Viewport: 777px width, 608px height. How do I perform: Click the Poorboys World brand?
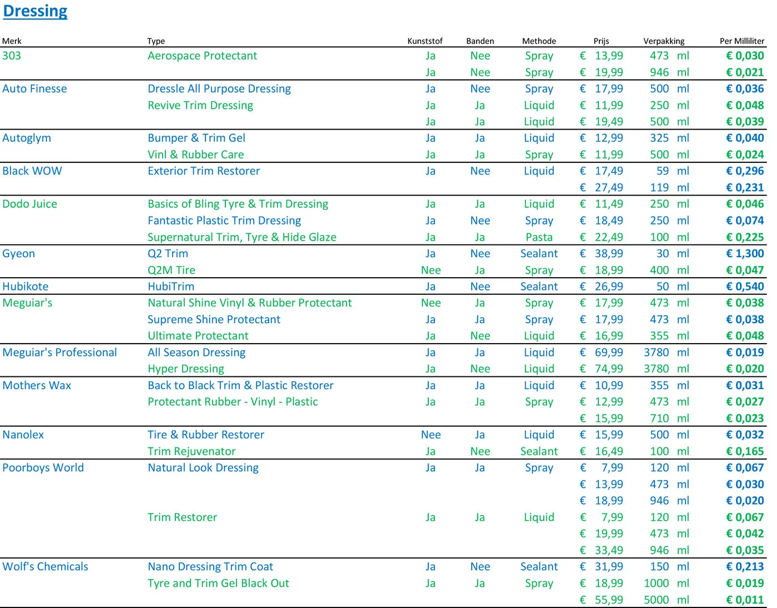(43, 468)
